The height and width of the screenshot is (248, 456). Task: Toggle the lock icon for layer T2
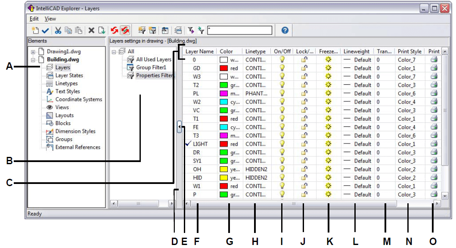click(x=304, y=85)
